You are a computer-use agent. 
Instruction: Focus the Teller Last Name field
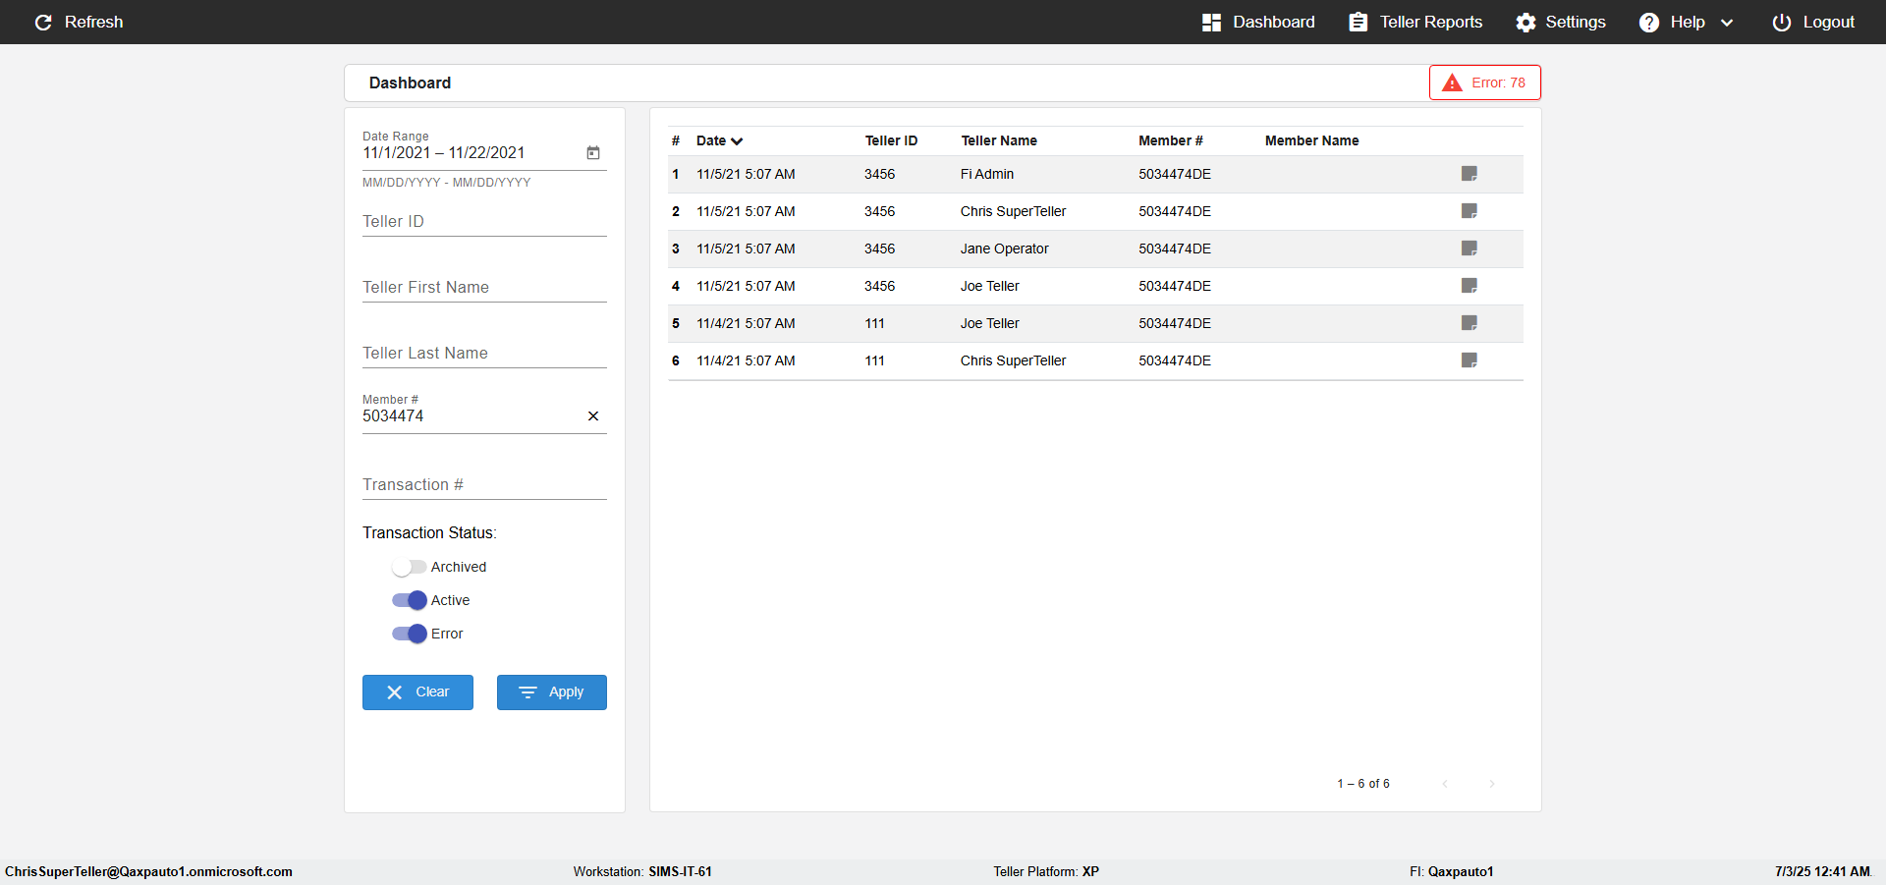pyautogui.click(x=484, y=353)
